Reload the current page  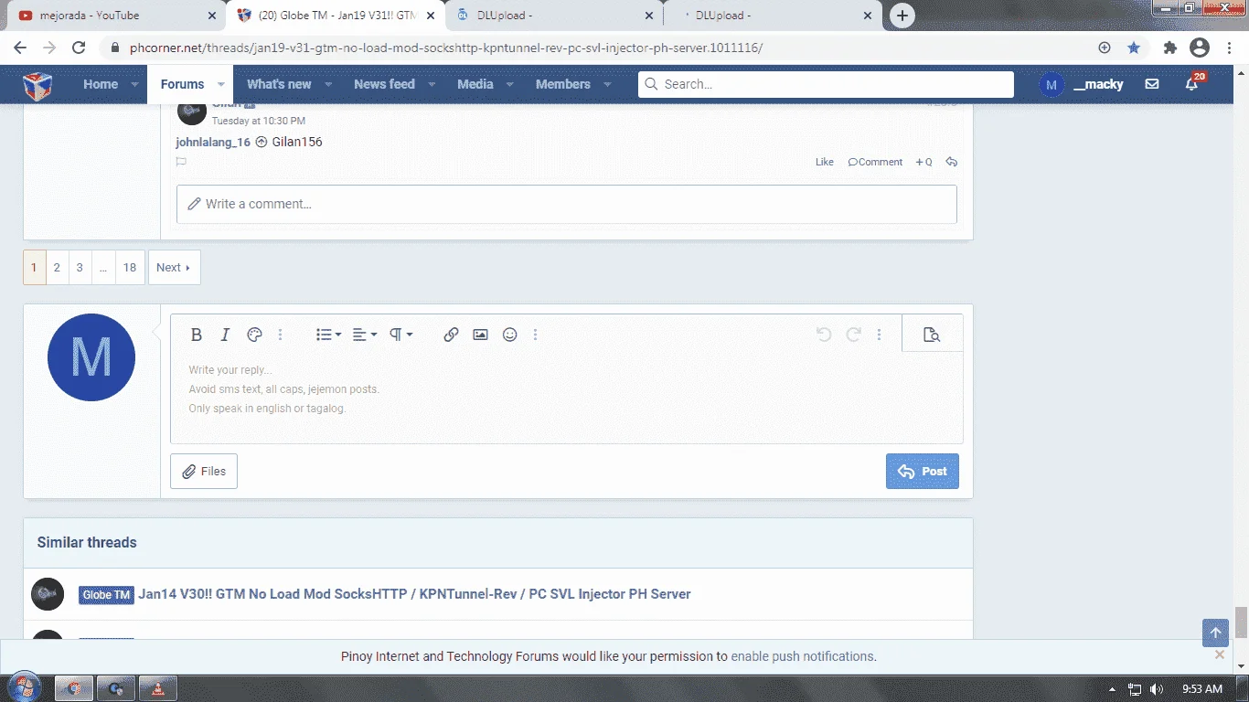click(79, 48)
